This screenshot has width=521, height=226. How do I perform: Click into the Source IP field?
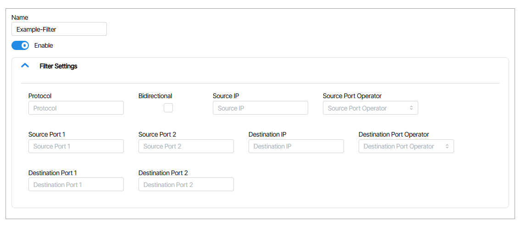tap(260, 108)
